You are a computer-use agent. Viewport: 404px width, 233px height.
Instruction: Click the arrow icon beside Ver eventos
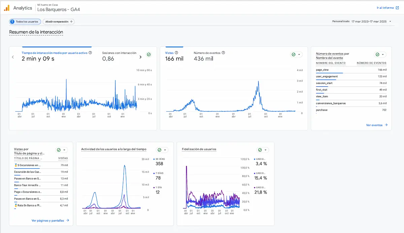click(386, 125)
